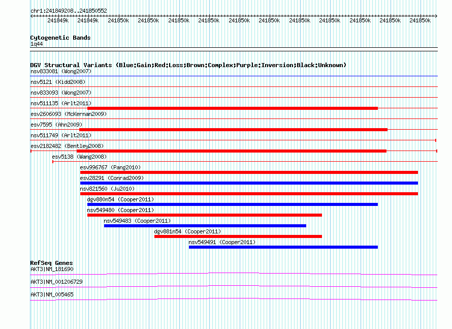Click label esv996767 (Pang2010)

pyautogui.click(x=110, y=167)
